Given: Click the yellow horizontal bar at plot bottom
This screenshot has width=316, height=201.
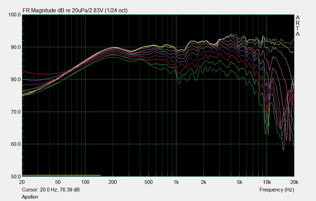Looking at the screenshot, I should coord(61,175).
